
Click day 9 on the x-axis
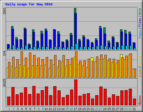(x=43, y=109)
